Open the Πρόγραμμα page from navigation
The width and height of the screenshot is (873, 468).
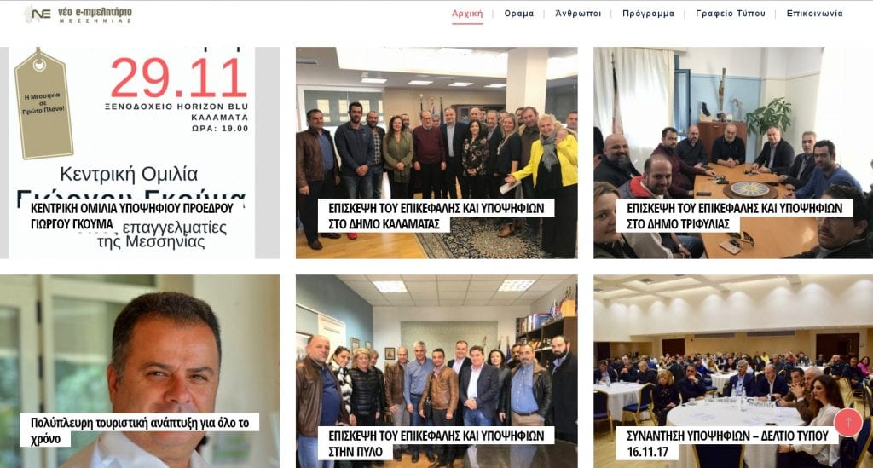648,14
